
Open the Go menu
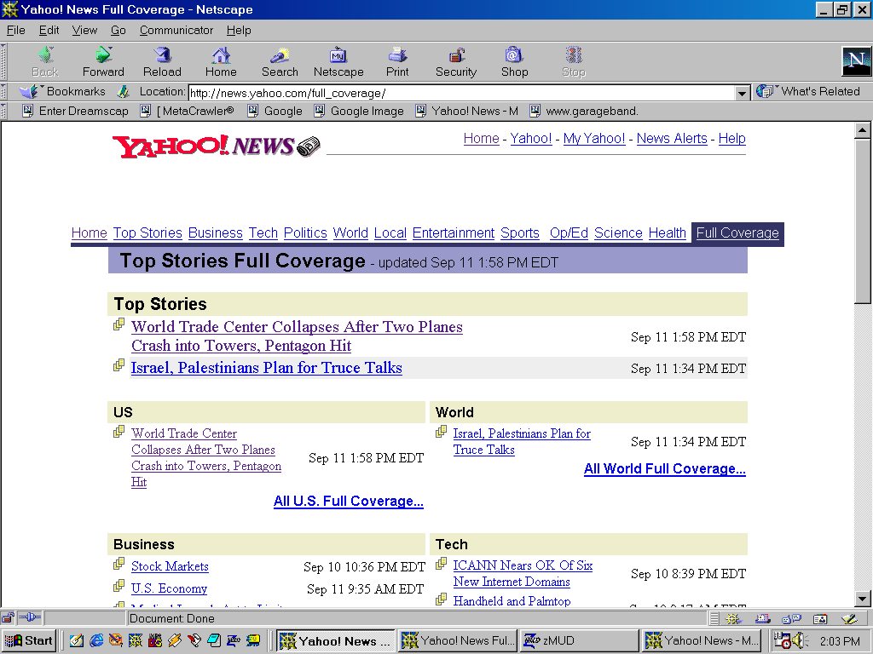(118, 30)
